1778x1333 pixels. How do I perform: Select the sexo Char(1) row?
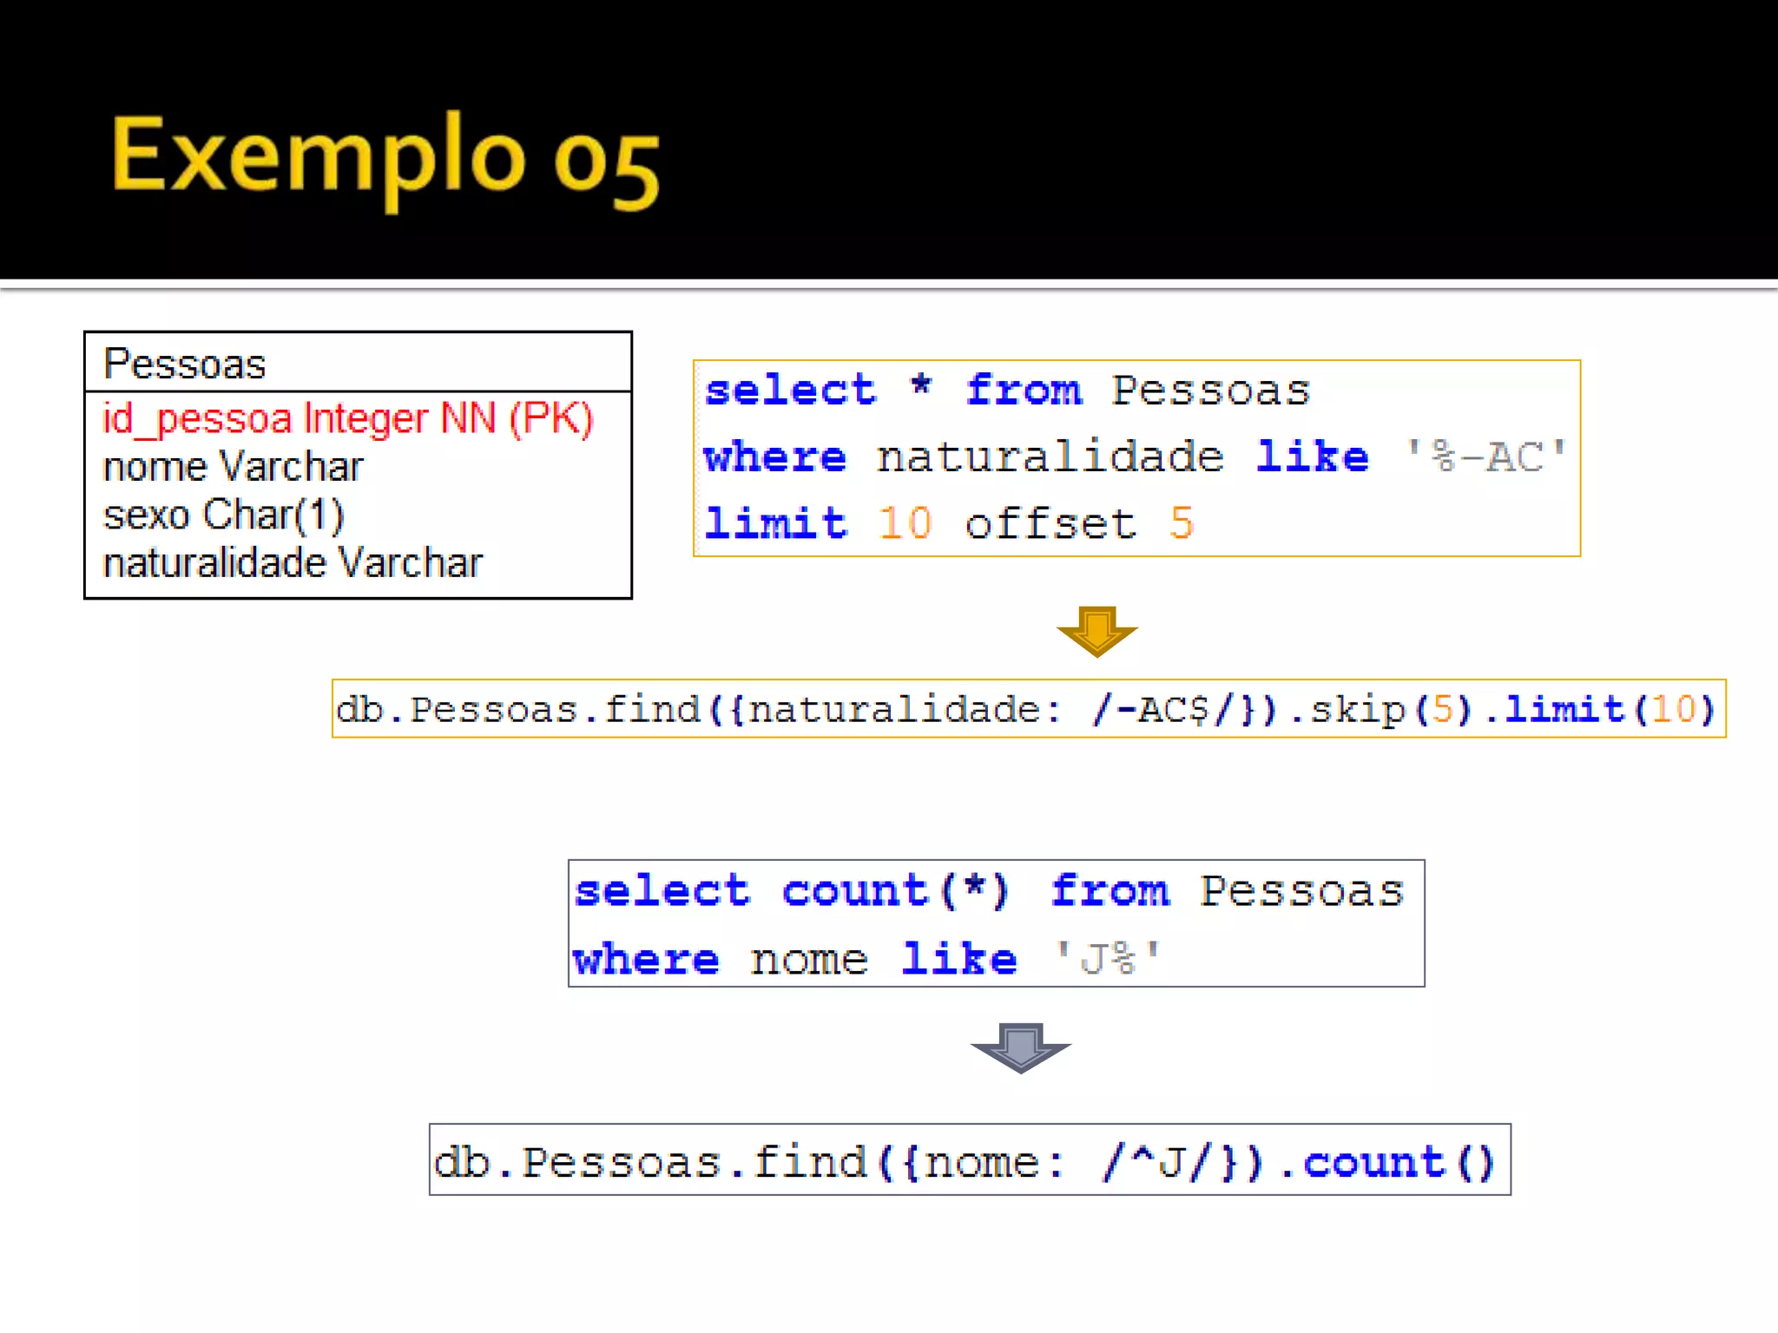click(x=223, y=515)
